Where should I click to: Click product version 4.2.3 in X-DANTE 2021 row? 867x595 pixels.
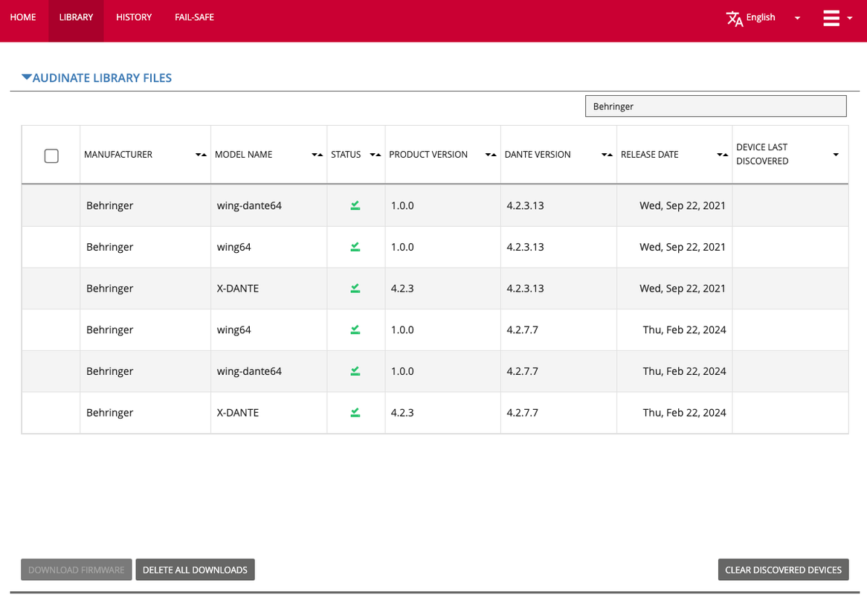coord(402,288)
